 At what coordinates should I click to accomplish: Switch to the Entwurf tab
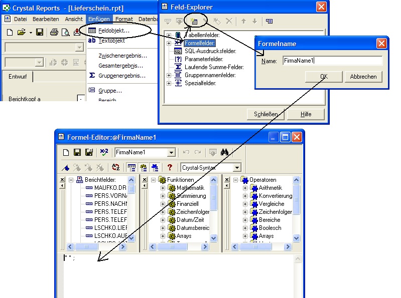coord(18,77)
